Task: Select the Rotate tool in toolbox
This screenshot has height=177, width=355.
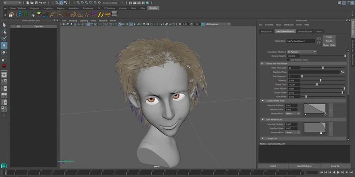Action: click(x=4, y=52)
